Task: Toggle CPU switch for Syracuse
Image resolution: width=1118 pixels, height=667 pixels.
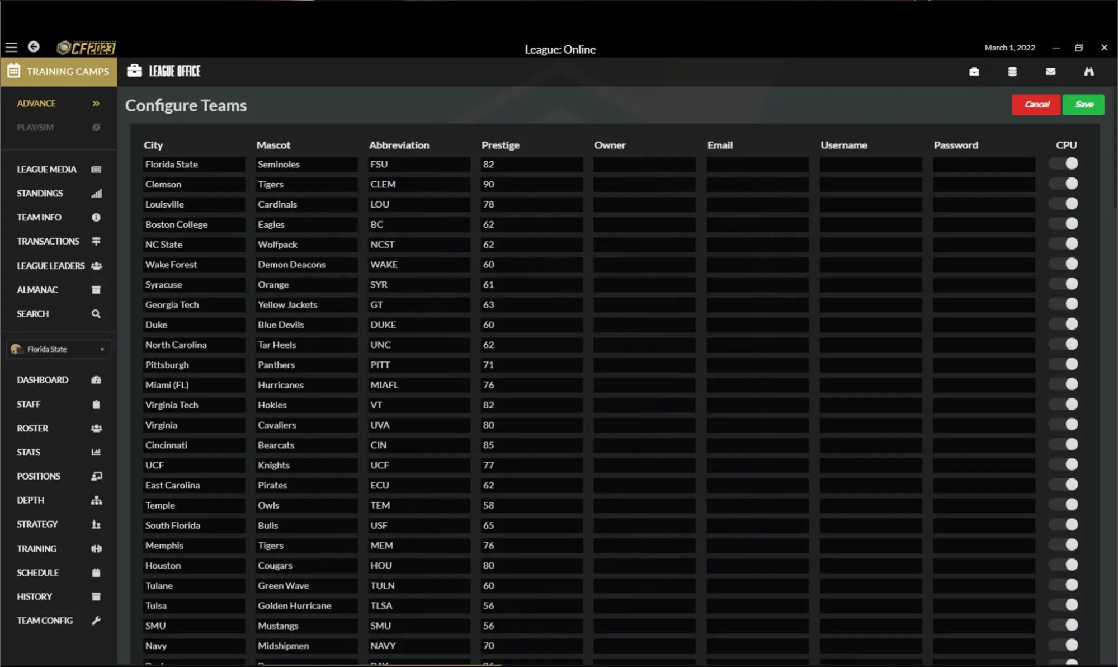Action: [1063, 284]
